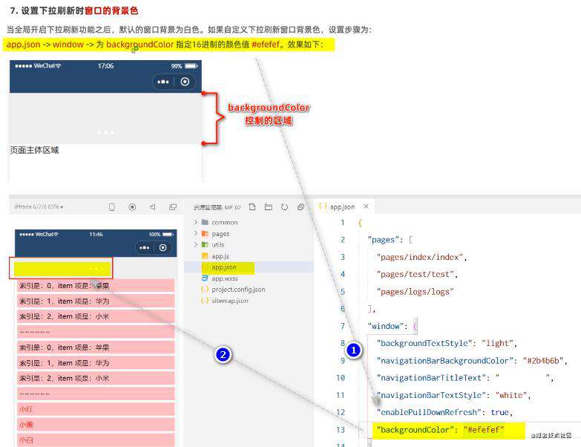581x447 pixels.
Task: Click the "light" value on line 8
Action: click(x=497, y=343)
